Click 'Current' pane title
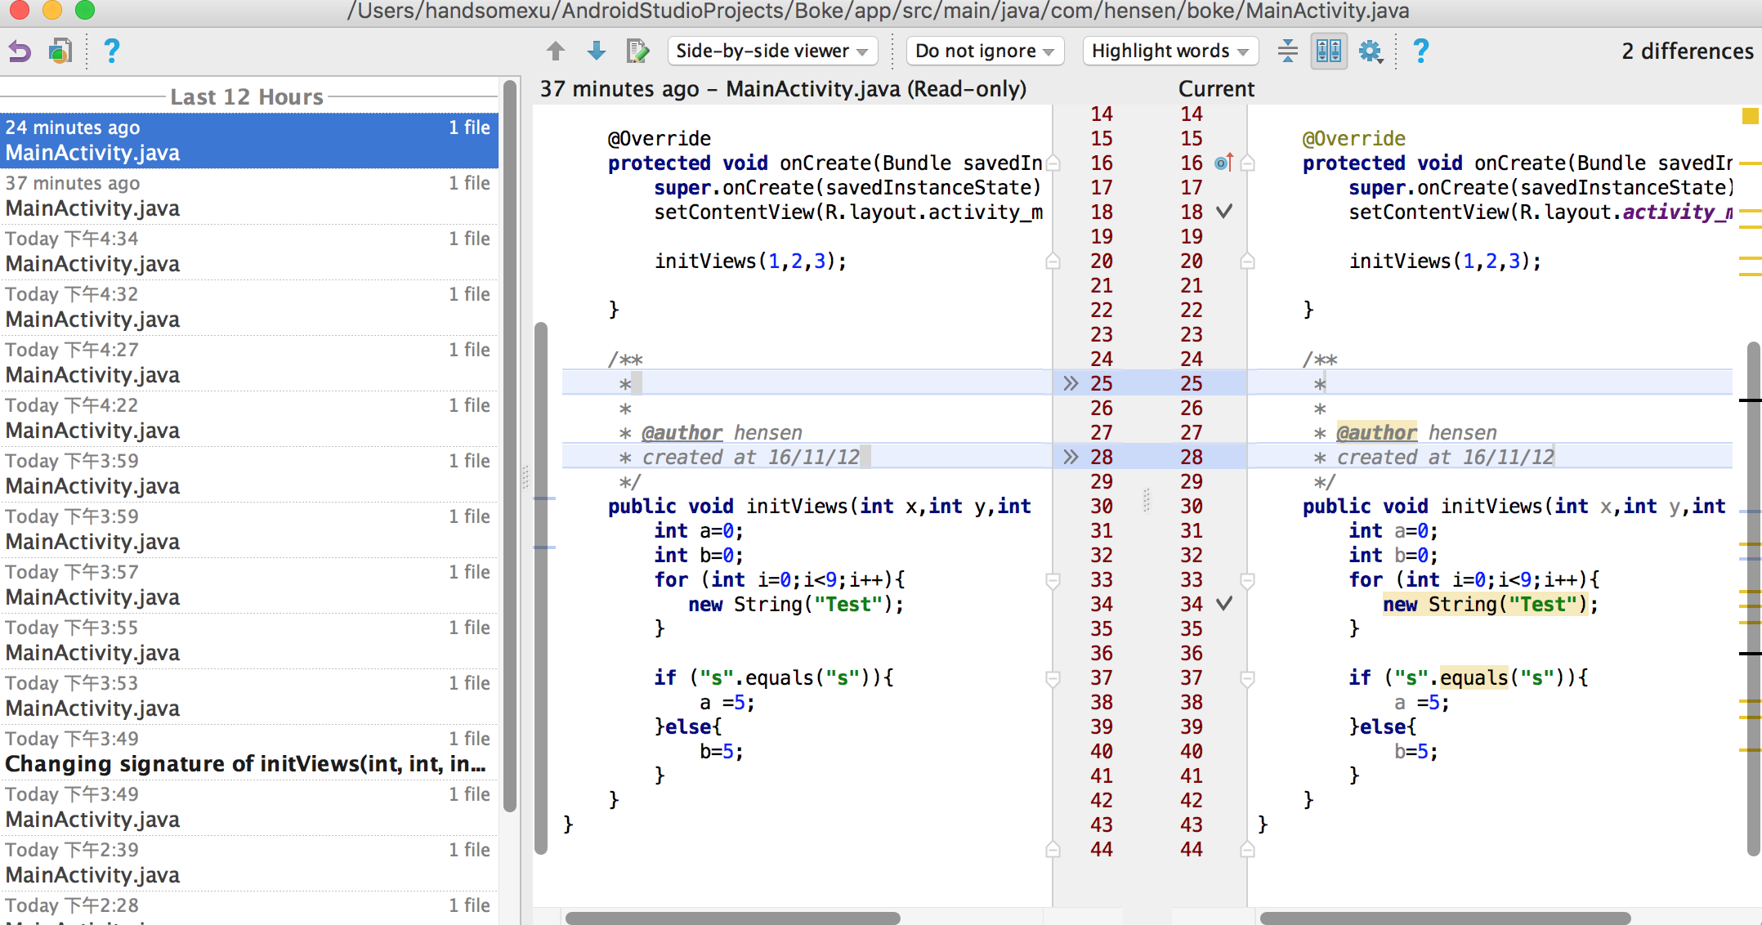The height and width of the screenshot is (925, 1762). [1216, 89]
